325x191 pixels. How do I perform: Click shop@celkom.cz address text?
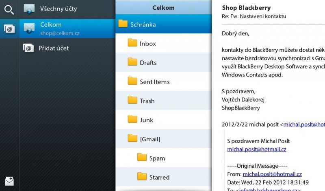[60, 33]
